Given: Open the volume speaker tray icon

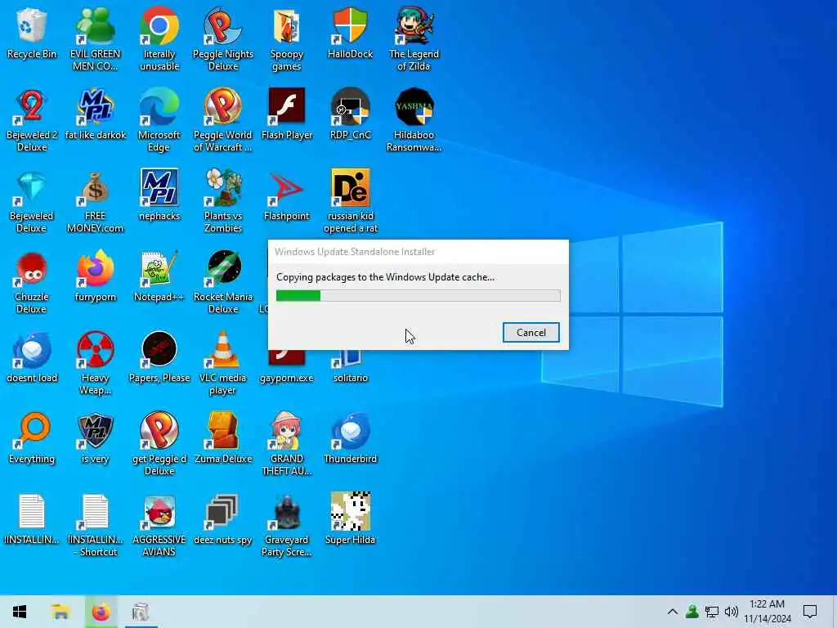Looking at the screenshot, I should click(732, 612).
